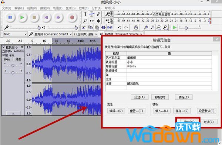This screenshot has height=145, width=222.
Task: Click the Copy icon
Action: pos(91,27)
